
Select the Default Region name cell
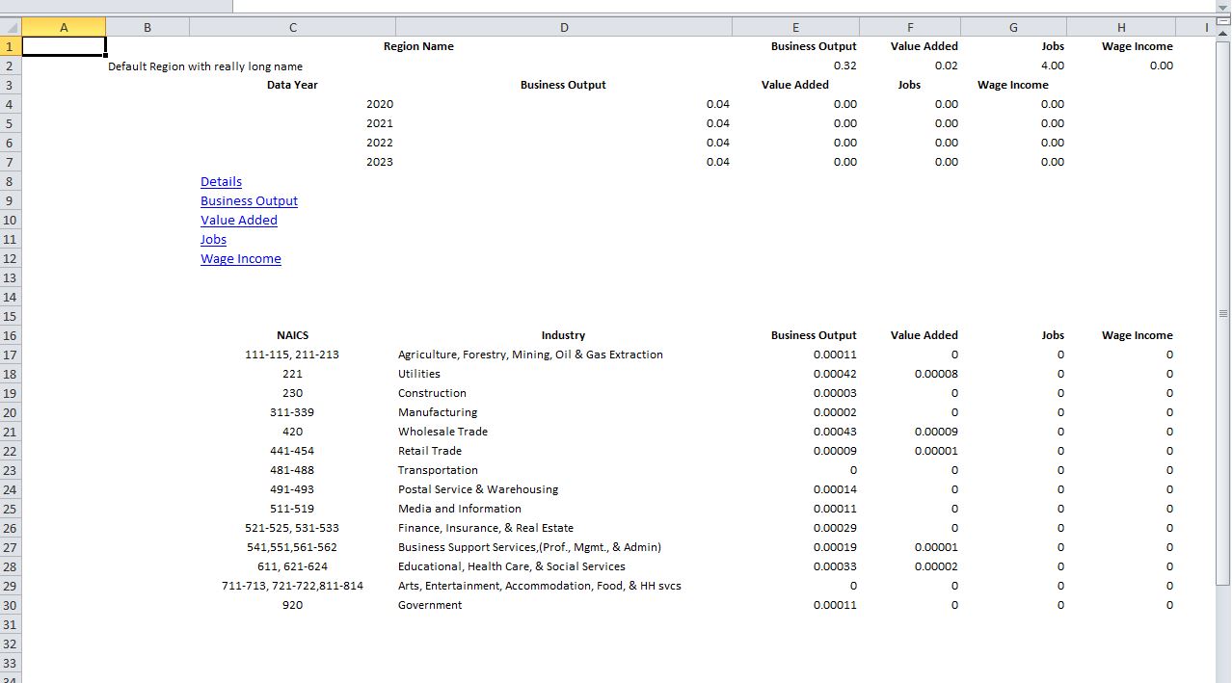click(205, 66)
